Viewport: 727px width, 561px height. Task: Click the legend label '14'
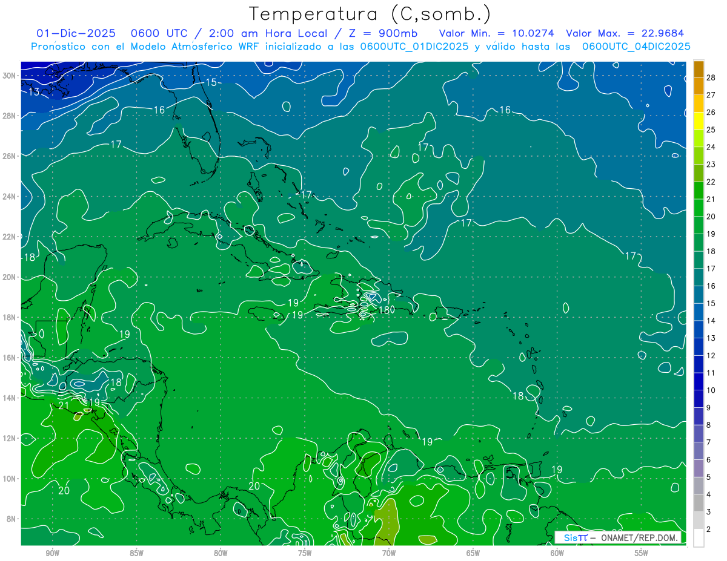tap(711, 321)
